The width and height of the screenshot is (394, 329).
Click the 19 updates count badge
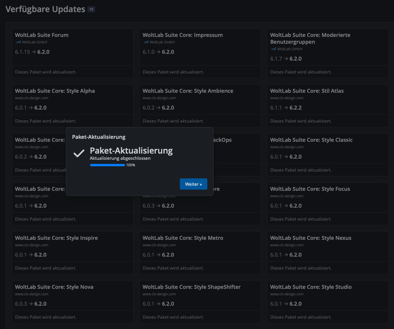[x=91, y=9]
